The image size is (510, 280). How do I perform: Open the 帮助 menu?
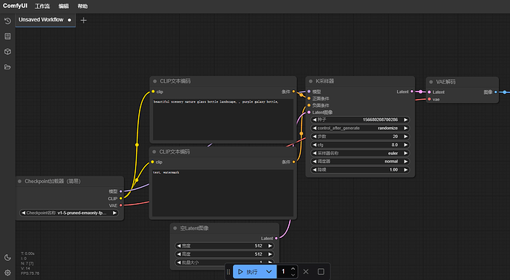point(83,6)
